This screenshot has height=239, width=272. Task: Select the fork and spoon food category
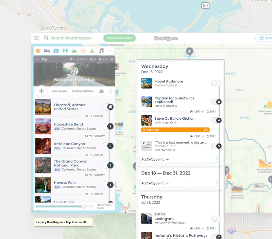65,50
